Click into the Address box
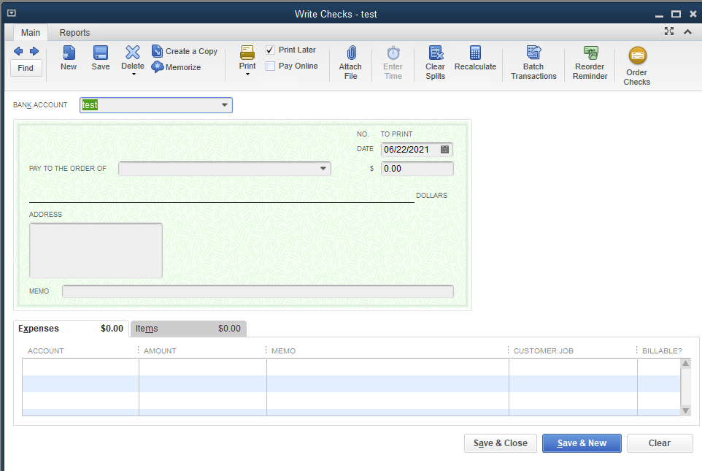Screen dimensions: 702x471 [96, 250]
